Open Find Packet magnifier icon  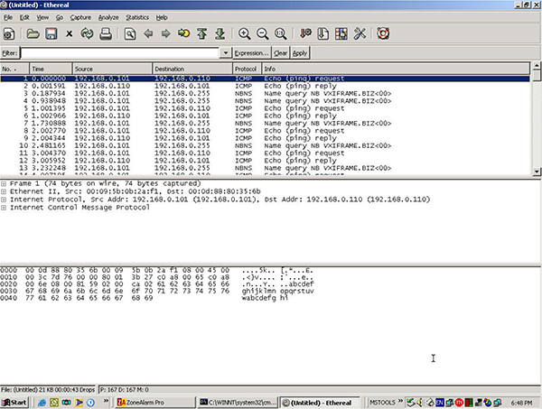(x=130, y=33)
